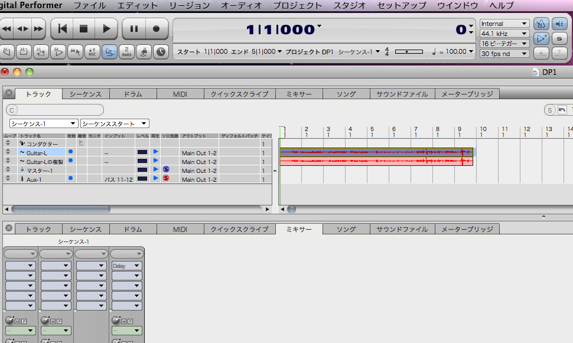Open the ヘルプ menu
Viewport: 573px width, 343px height.
[x=502, y=5]
